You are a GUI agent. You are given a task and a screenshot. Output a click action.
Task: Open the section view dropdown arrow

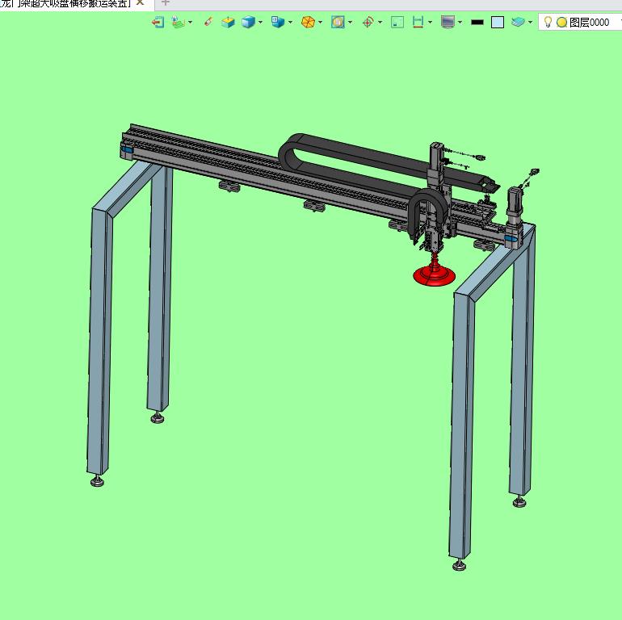click(x=350, y=22)
